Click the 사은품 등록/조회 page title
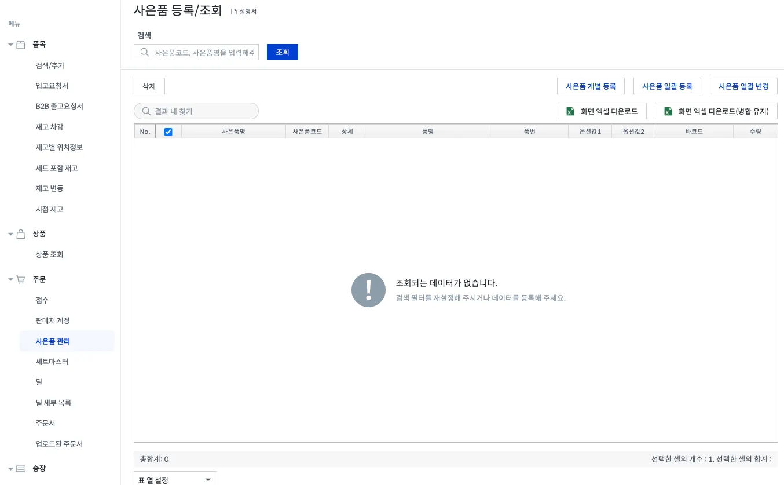 (x=178, y=10)
